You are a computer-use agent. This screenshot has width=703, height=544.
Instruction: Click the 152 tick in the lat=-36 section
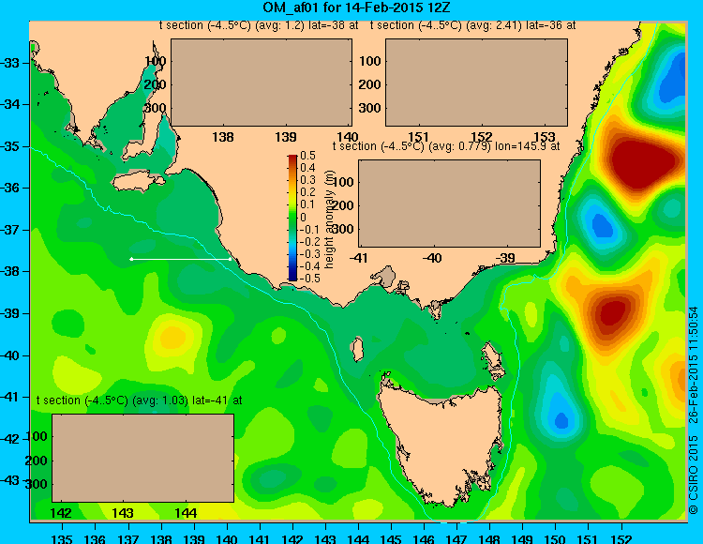pyautogui.click(x=482, y=136)
